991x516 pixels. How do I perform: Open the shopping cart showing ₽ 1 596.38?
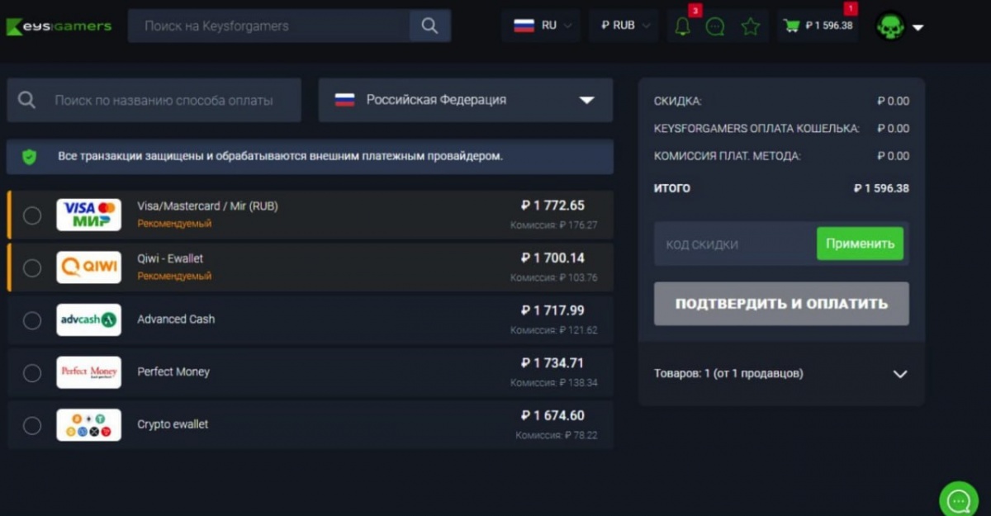[x=818, y=26]
